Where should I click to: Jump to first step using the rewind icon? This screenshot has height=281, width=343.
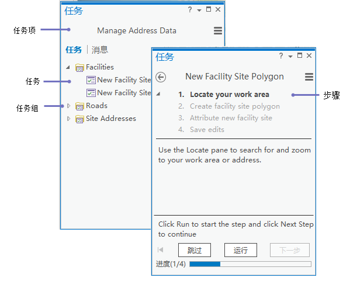[x=160, y=249]
